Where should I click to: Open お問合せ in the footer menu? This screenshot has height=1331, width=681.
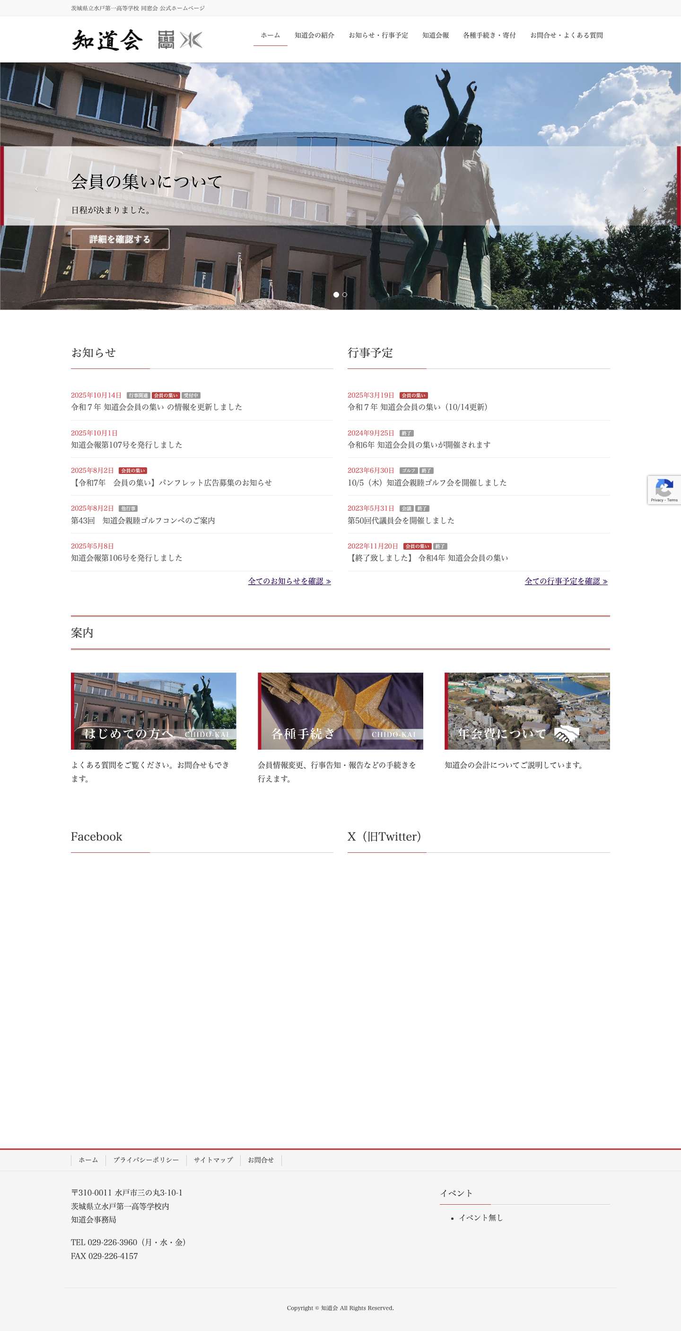click(261, 1160)
